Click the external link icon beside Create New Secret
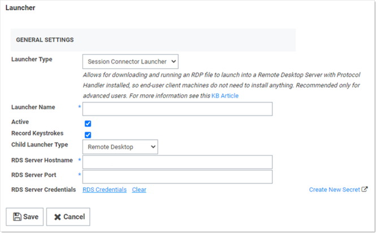This screenshot has width=377, height=234. click(365, 189)
